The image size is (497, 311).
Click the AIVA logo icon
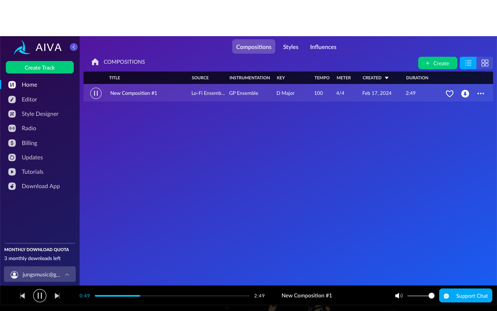click(x=22, y=47)
